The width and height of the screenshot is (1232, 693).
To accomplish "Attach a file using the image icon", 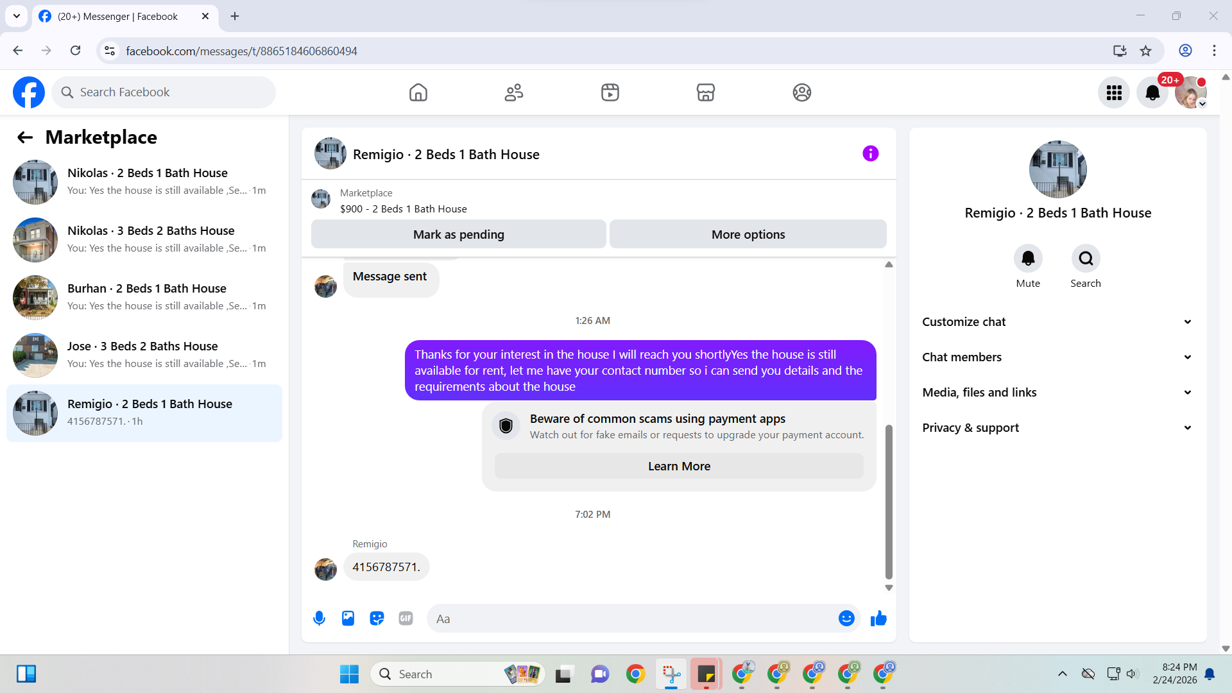I will point(348,619).
